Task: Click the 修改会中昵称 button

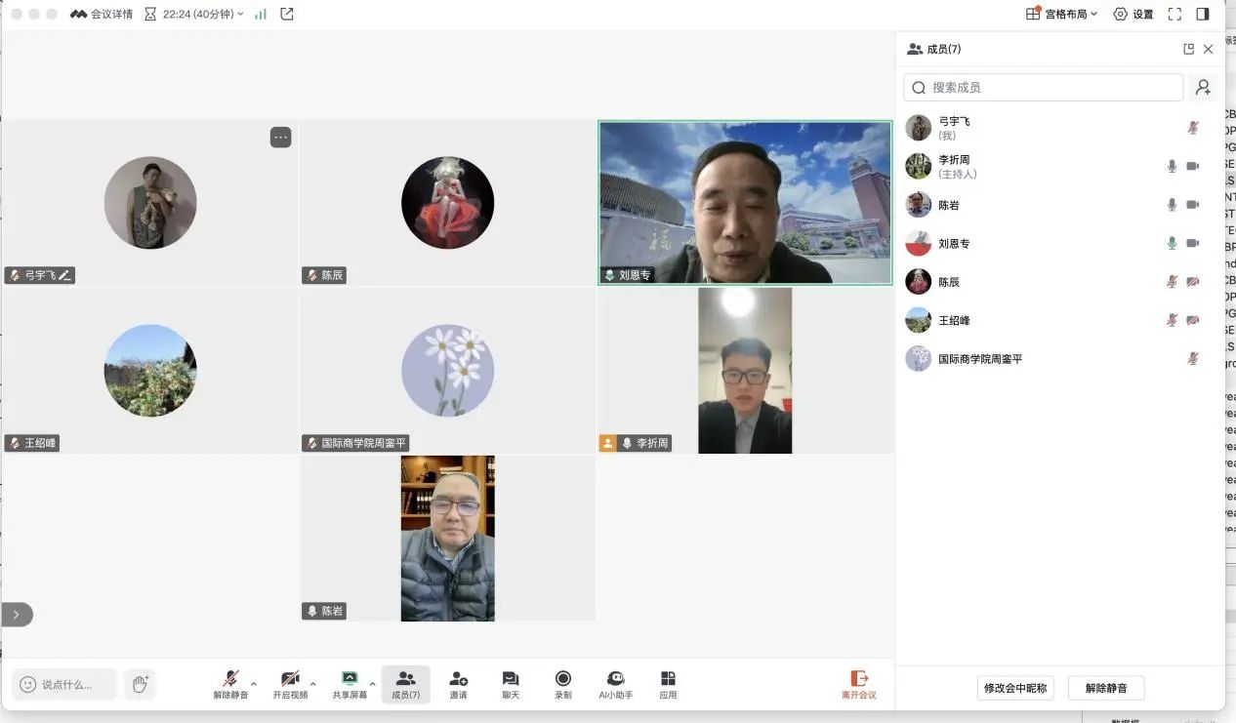Action: [x=1015, y=688]
